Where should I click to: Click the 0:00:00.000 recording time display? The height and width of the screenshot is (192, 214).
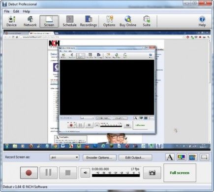(100, 169)
